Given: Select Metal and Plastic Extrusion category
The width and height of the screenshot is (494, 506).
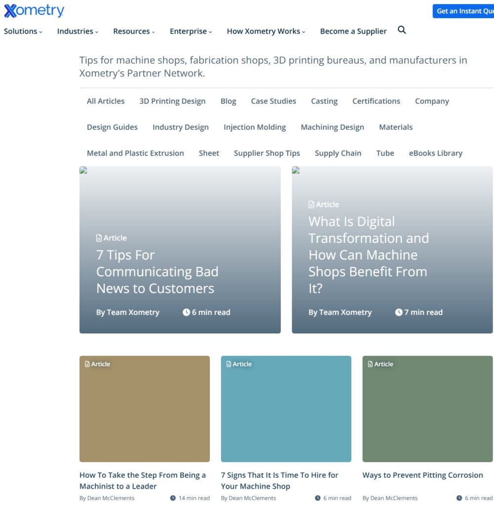Looking at the screenshot, I should 135,153.
